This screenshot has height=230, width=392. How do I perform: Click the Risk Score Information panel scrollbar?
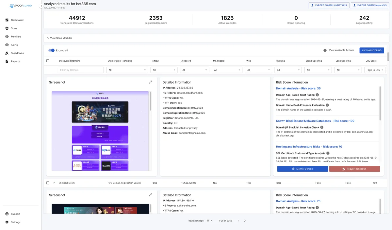(380, 103)
